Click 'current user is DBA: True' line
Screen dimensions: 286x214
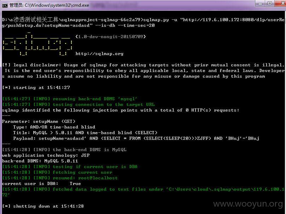tap(41, 184)
